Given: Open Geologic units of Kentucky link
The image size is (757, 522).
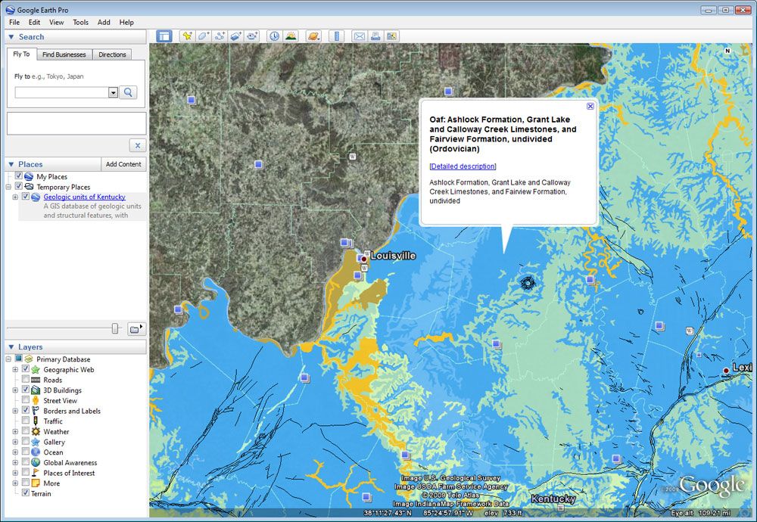Looking at the screenshot, I should point(85,197).
